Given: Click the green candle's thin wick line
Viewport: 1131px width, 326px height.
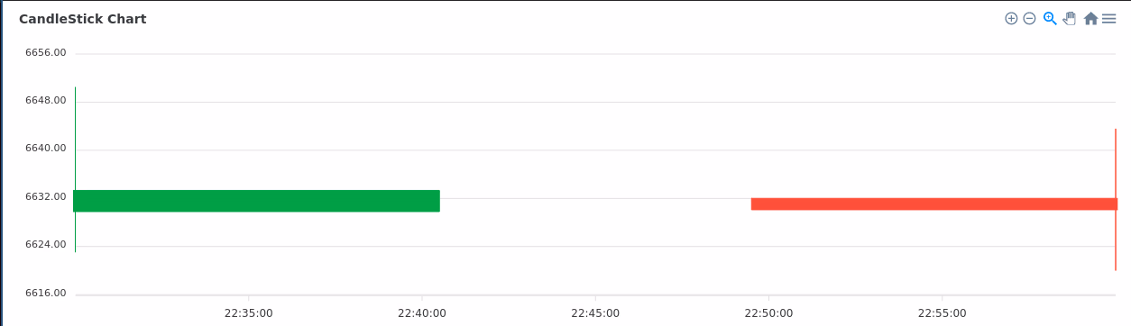Looking at the screenshot, I should point(75,135).
